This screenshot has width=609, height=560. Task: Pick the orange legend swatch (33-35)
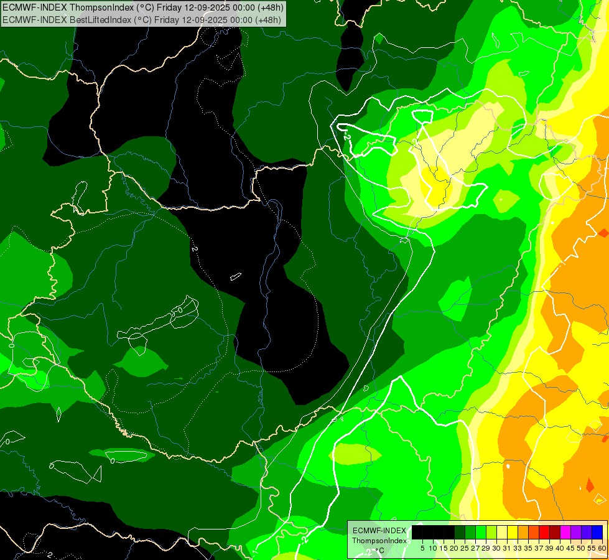[x=523, y=532]
